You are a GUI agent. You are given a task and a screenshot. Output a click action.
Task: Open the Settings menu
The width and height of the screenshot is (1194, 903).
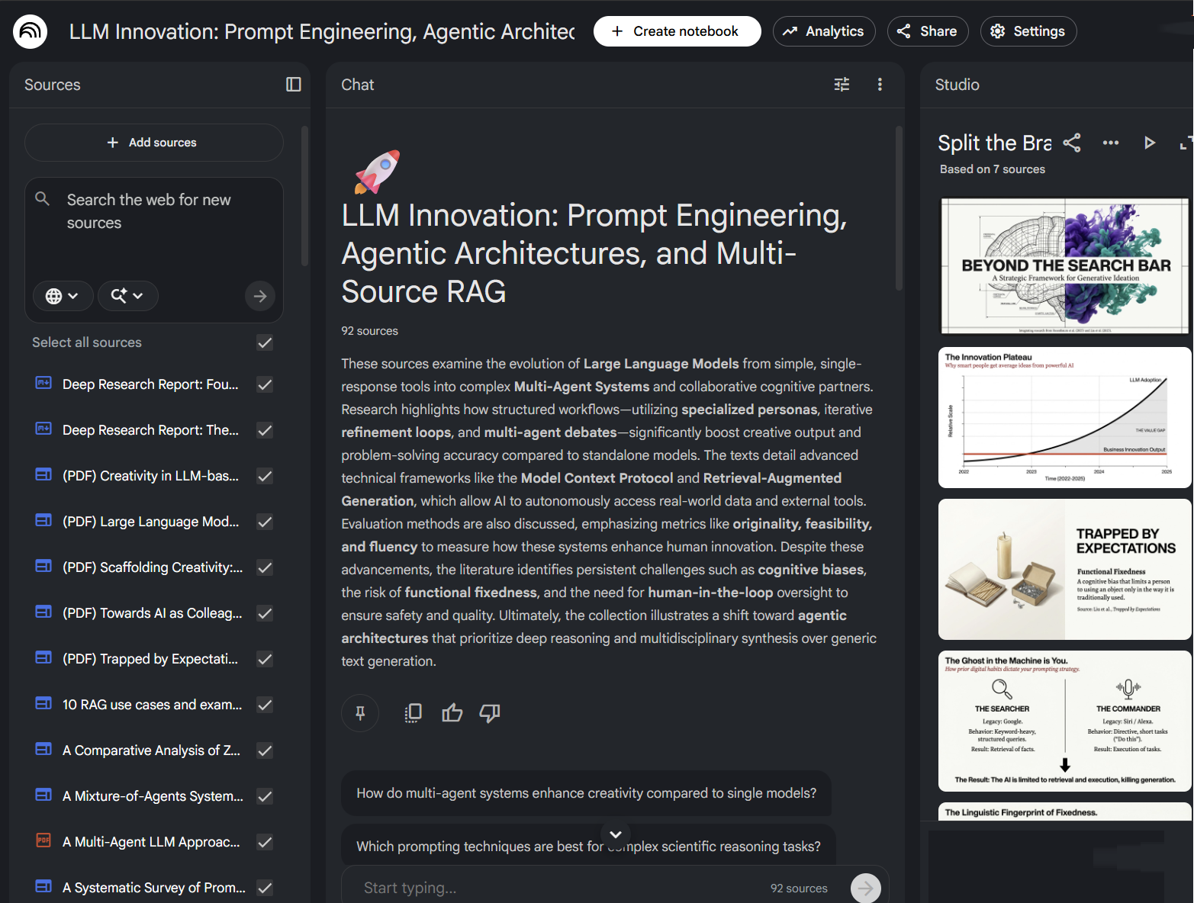[1028, 31]
